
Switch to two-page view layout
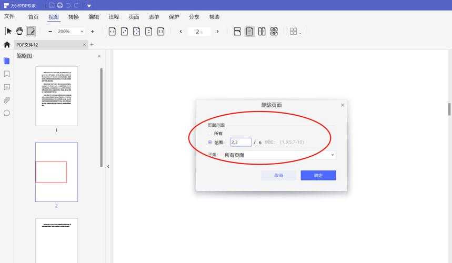tap(262, 32)
